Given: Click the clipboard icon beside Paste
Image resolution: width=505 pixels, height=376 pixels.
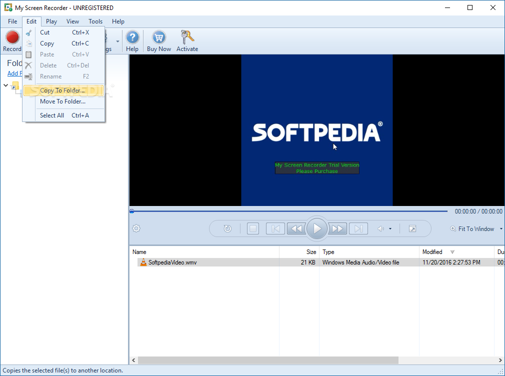Looking at the screenshot, I should pos(28,54).
